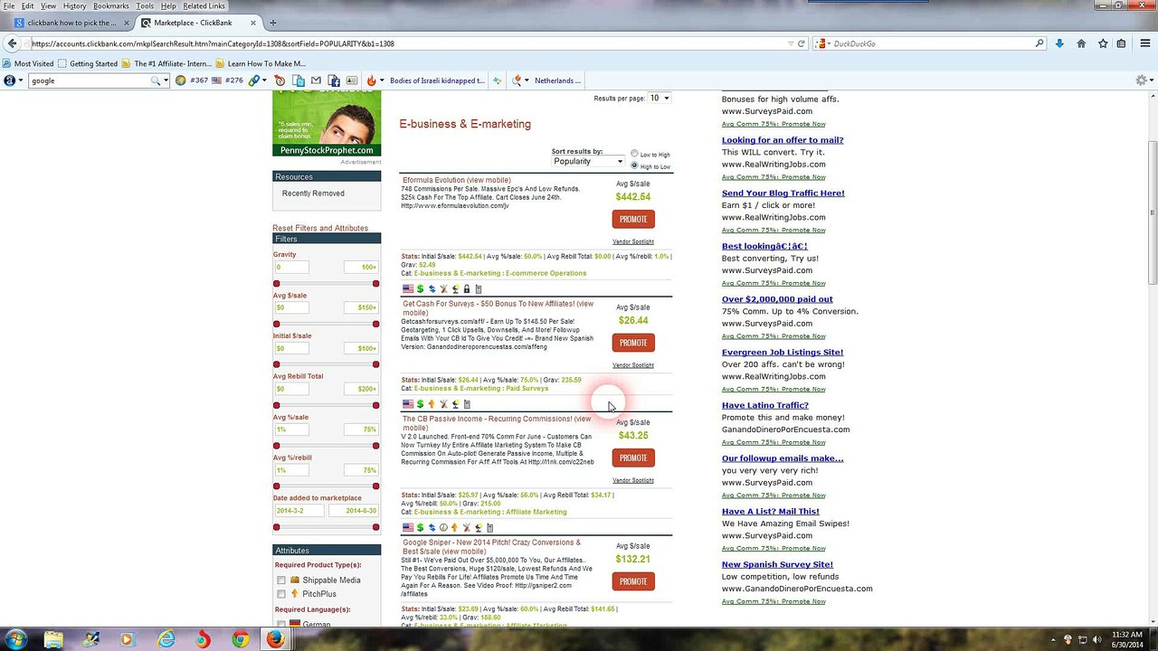Open Looking for an offer to mail link
1158x651 pixels.
click(783, 140)
